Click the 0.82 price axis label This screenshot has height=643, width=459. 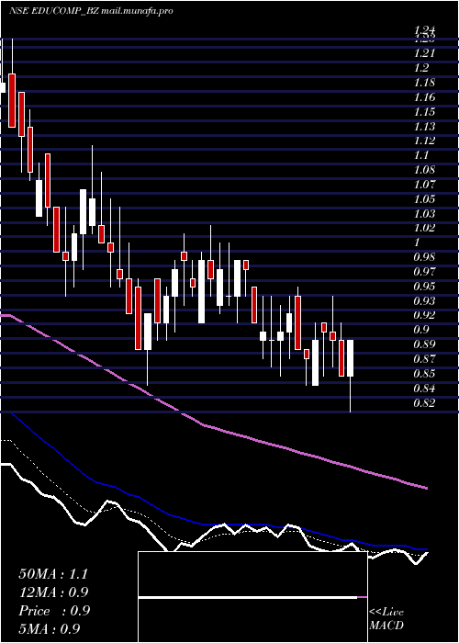[x=424, y=403]
